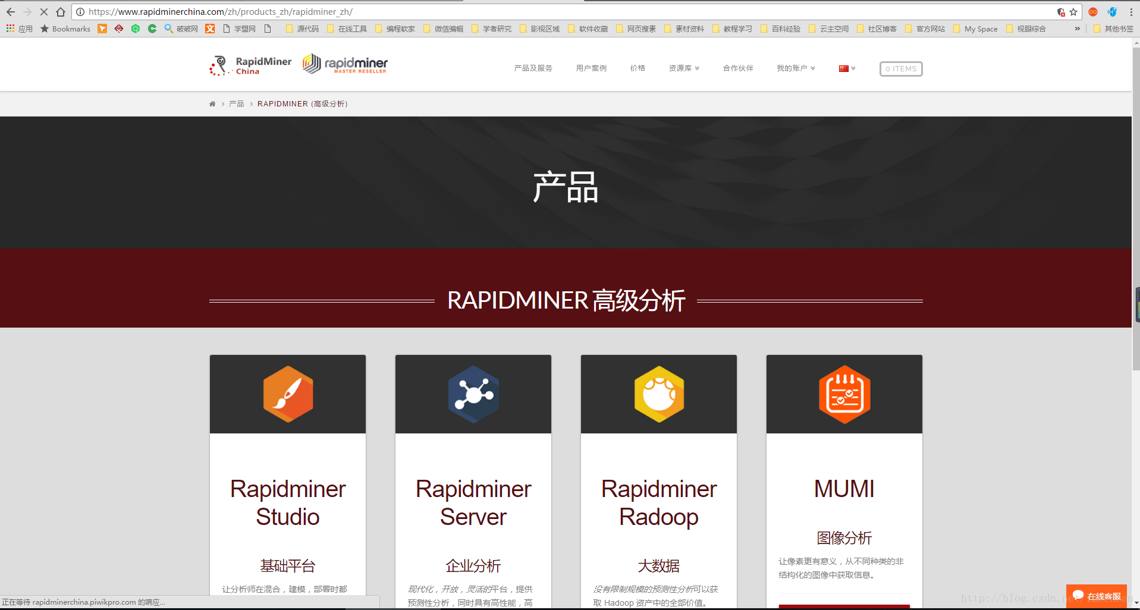Open the 其他书签 folder
Screen dimensions: 1140x610
click(1113, 29)
